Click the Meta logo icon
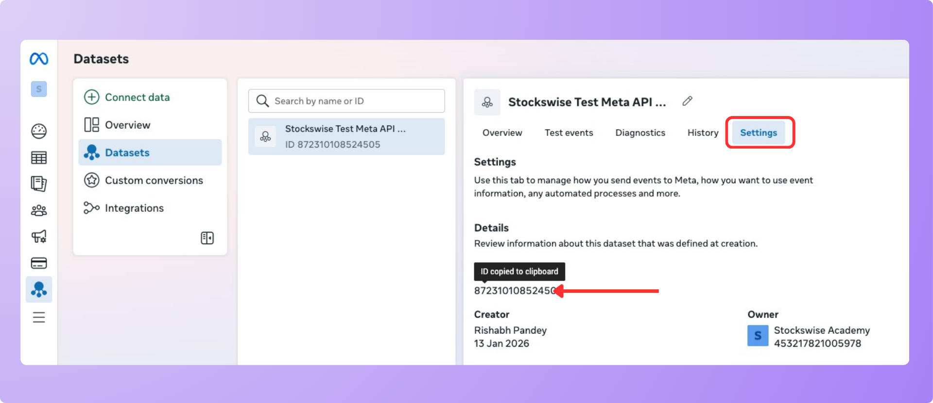The height and width of the screenshot is (403, 933). coord(39,59)
